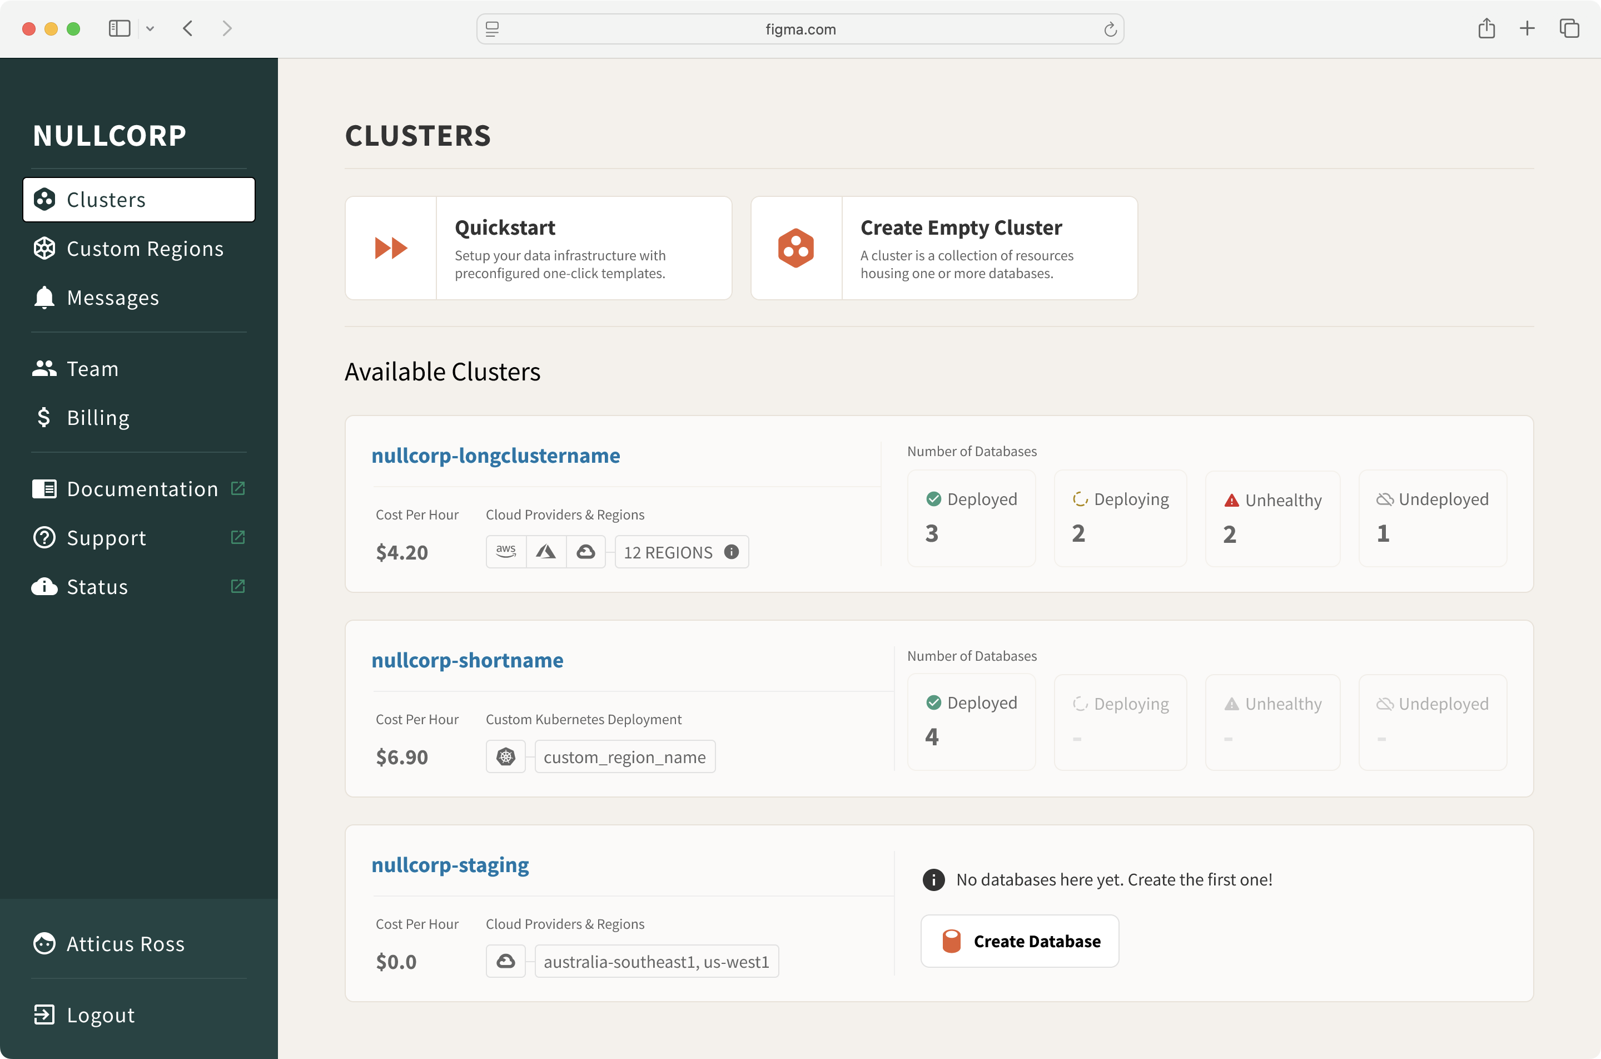
Task: Click inside the browser address bar
Action: 800,28
